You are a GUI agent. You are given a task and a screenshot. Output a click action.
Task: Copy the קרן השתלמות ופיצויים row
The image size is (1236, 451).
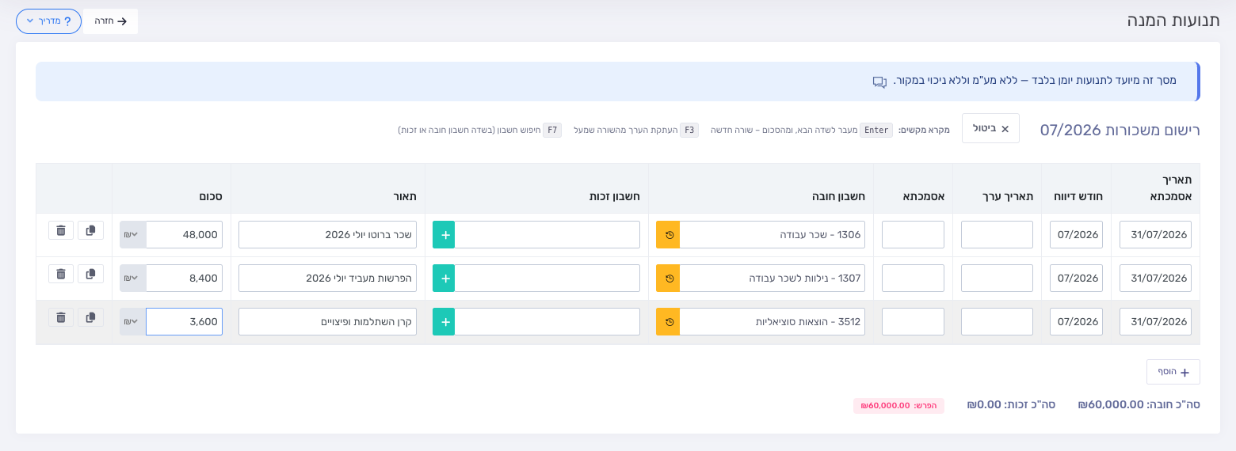(91, 317)
